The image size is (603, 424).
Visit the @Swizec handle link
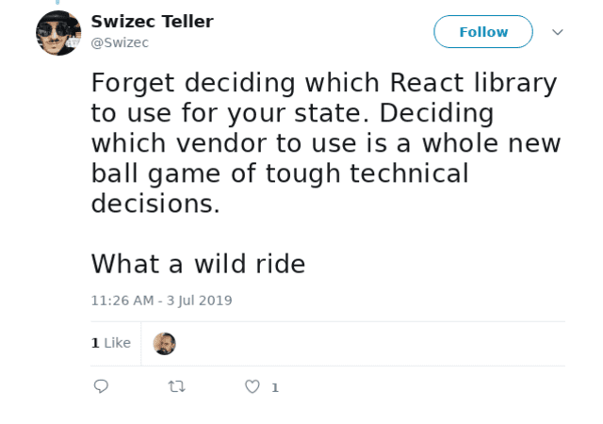[x=120, y=42]
